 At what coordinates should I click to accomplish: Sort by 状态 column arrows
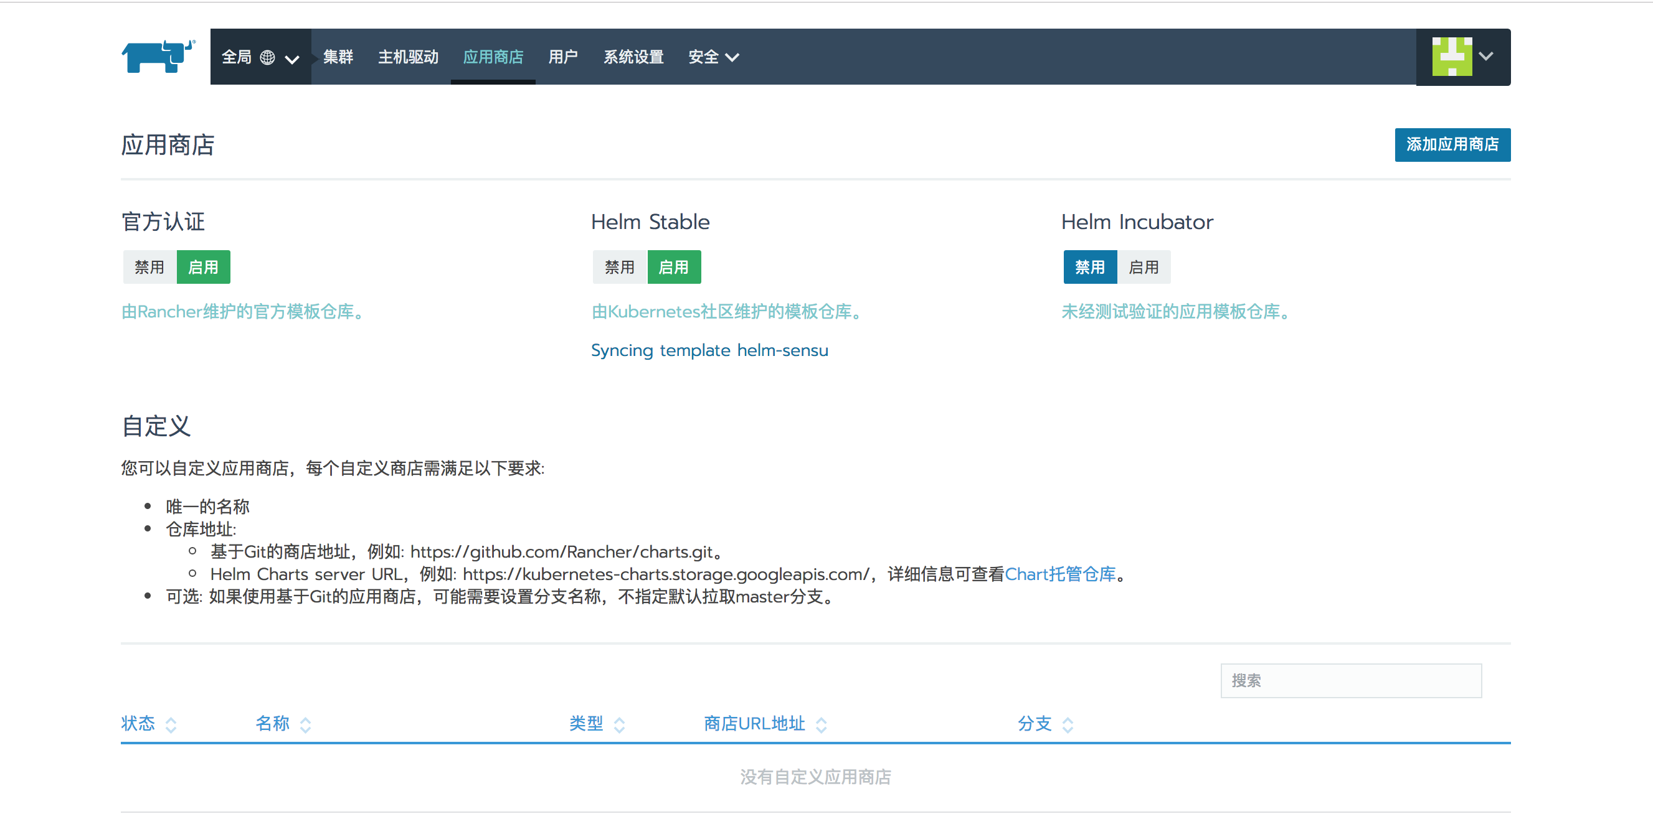tap(171, 725)
